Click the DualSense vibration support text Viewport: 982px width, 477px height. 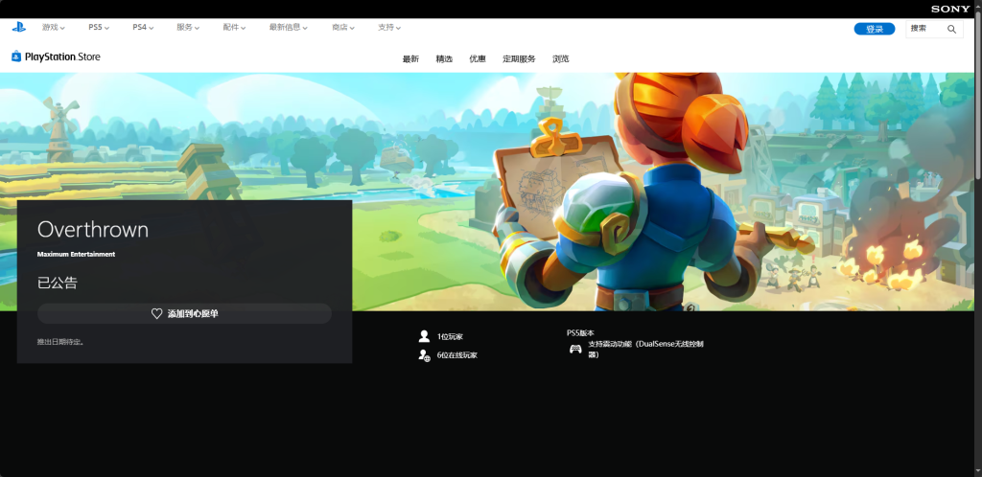pyautogui.click(x=645, y=349)
